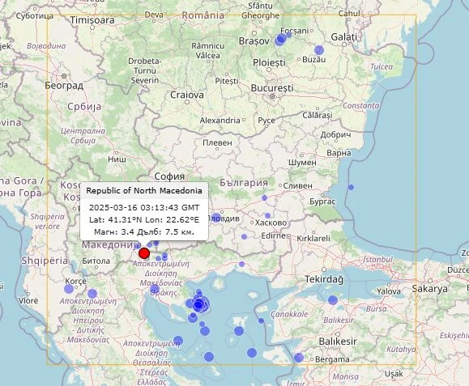
Task: Click the Бургас city label
Action: [322, 201]
